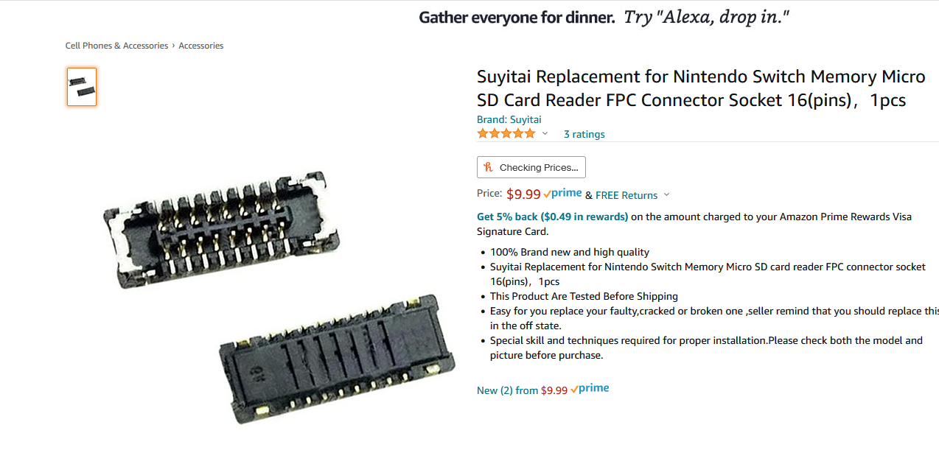Click the Honey icon in Checking Prices button

488,167
